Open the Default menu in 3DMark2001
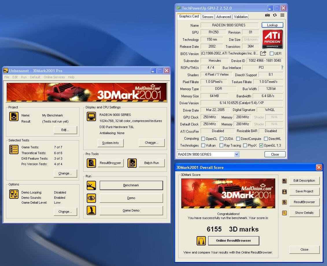 click(35, 77)
